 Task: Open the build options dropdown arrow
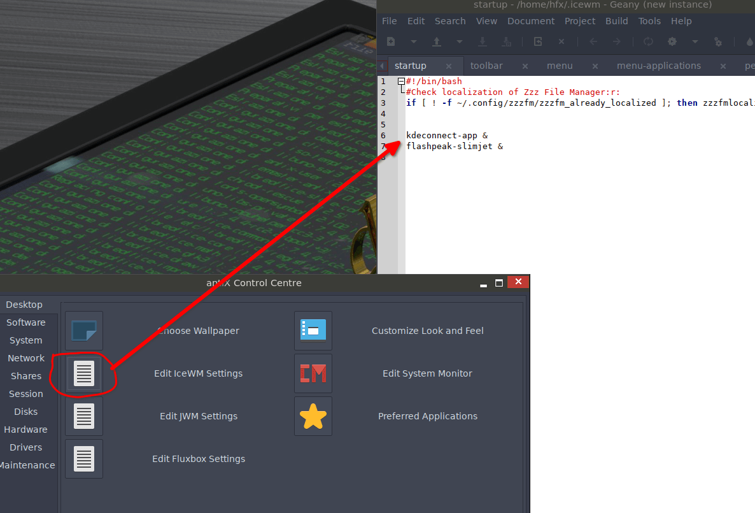coord(694,41)
